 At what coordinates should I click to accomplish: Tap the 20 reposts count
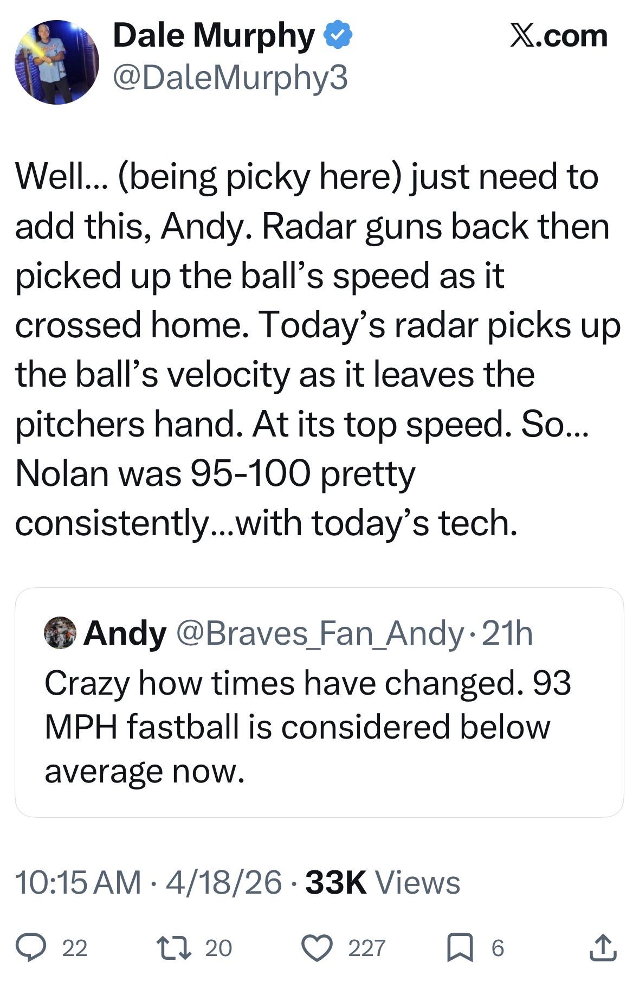218,948
